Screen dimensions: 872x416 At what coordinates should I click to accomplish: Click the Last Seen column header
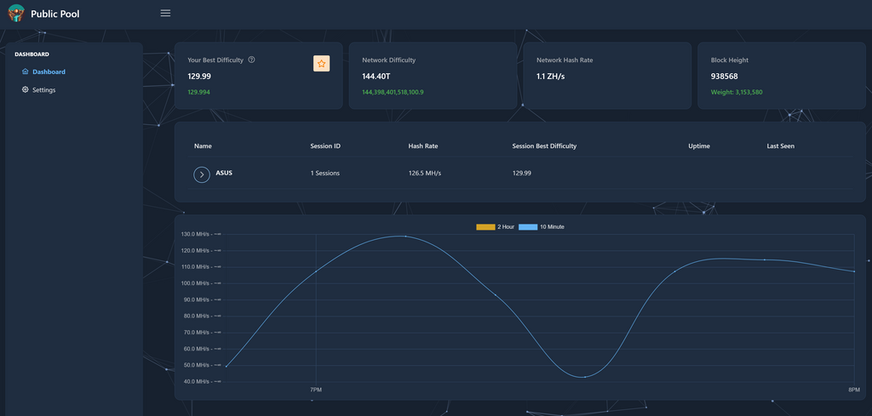[780, 146]
